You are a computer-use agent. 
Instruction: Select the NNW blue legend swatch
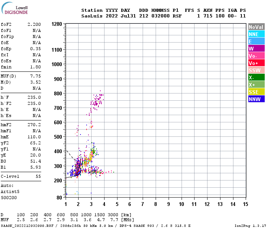(x=256, y=99)
